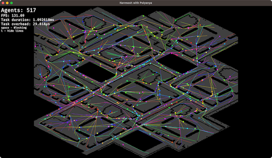The width and height of the screenshot is (272, 158).
Task: Select the purple agent dot near the red outlined path
Action: pos(220,37)
